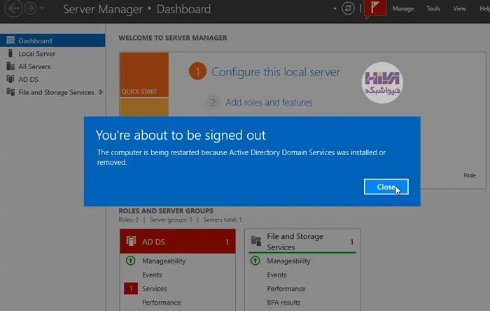This screenshot has height=311, width=490.
Task: Click the AD DS sidebar icon
Action: tap(10, 79)
